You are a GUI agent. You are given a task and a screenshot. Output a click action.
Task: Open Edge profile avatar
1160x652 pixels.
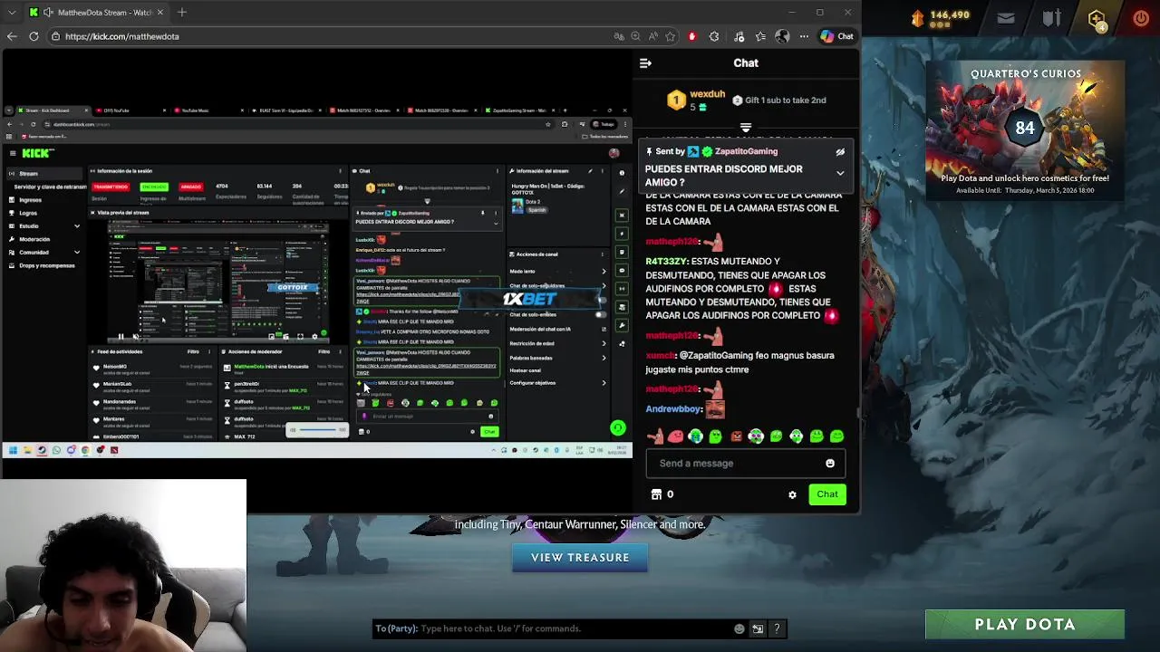point(782,36)
